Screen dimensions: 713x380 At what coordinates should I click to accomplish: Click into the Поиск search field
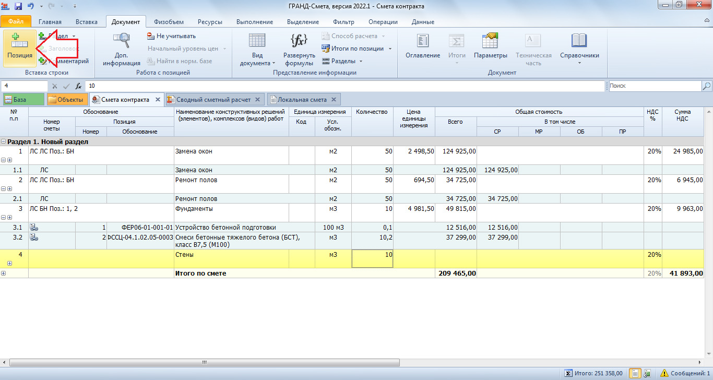tap(653, 86)
